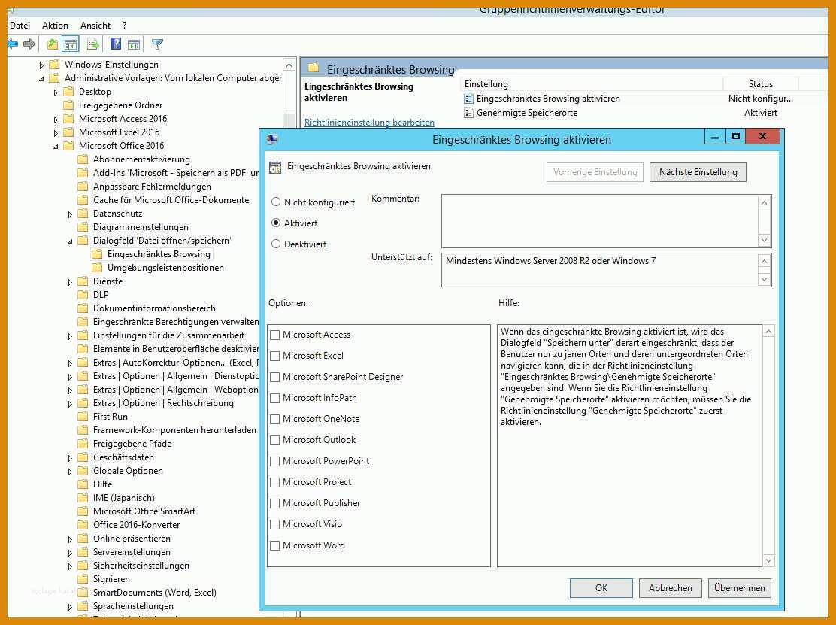
Task: Select the Deaktiviert radio button
Action: 276,244
